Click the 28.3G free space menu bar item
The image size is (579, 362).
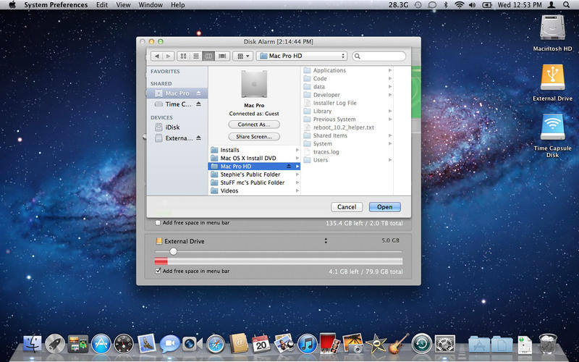click(x=399, y=5)
